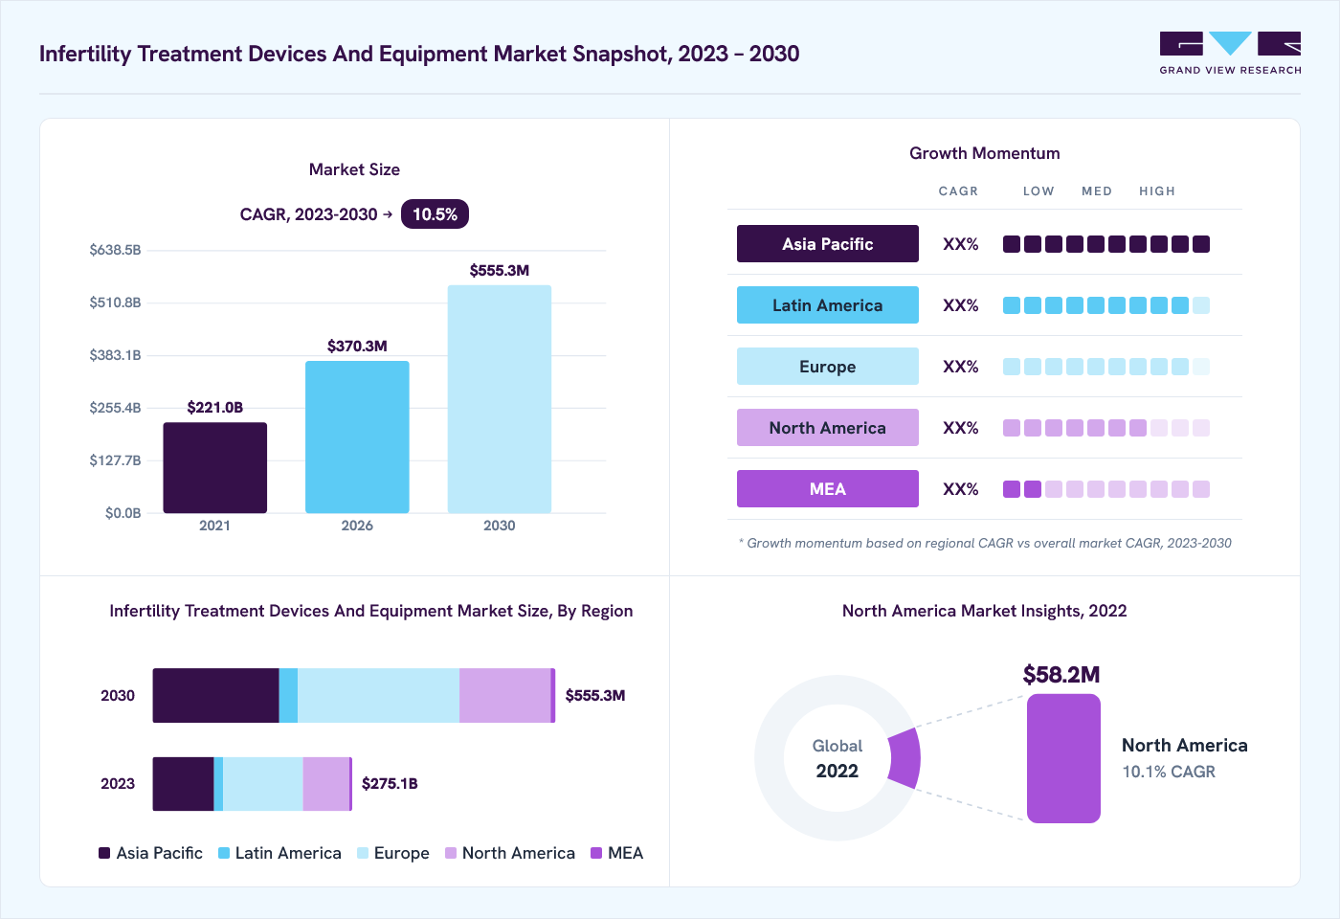Click the growth momentum footnote text
1340x919 pixels.
985,543
